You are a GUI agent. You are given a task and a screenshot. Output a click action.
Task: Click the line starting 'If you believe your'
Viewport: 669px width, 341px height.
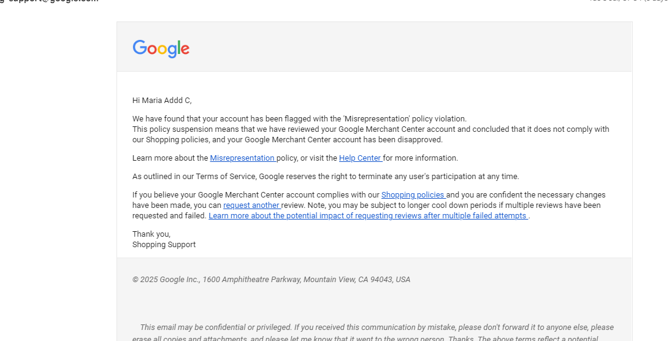[256, 195]
